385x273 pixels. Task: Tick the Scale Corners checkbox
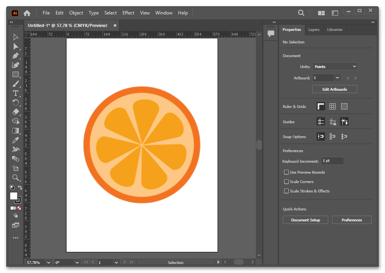pos(286,181)
